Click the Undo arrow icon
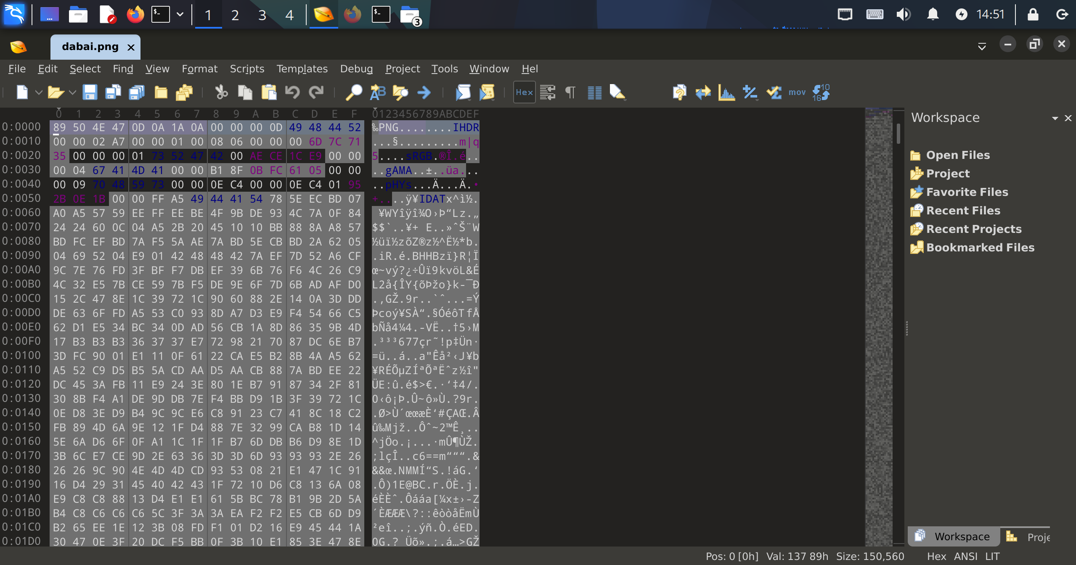1076x565 pixels. pos(292,92)
